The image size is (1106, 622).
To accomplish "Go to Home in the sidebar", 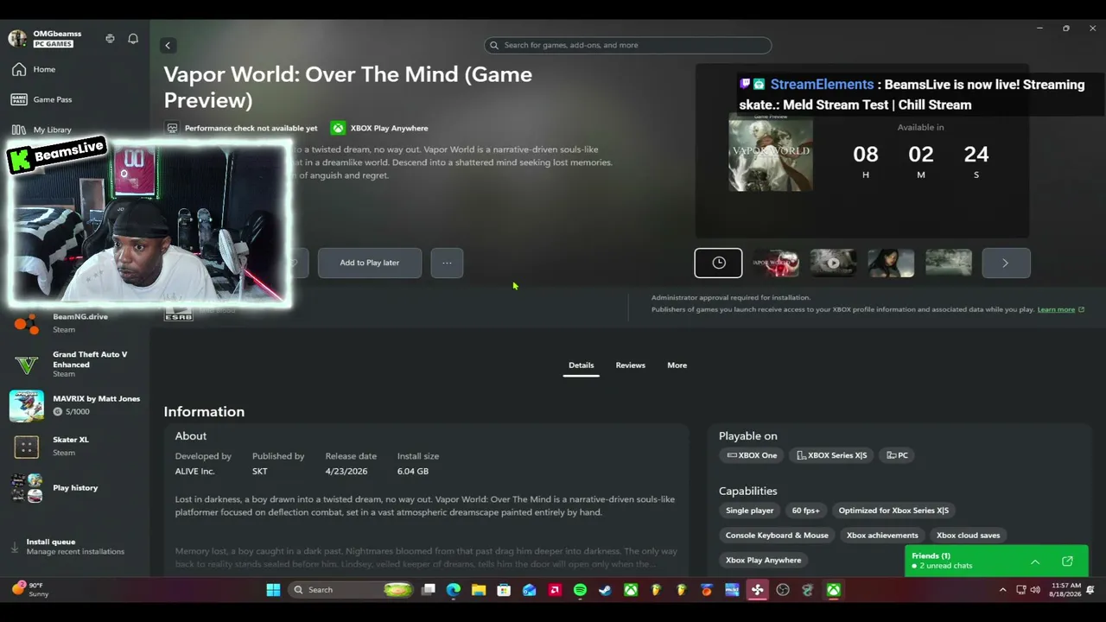I will click(74, 69).
